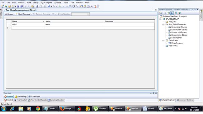Viewport: 203px width, 114px height.
Task: Sort by the Name column header
Action: (x=28, y=21)
